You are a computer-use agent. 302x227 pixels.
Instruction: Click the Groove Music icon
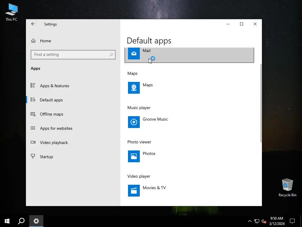point(134,122)
